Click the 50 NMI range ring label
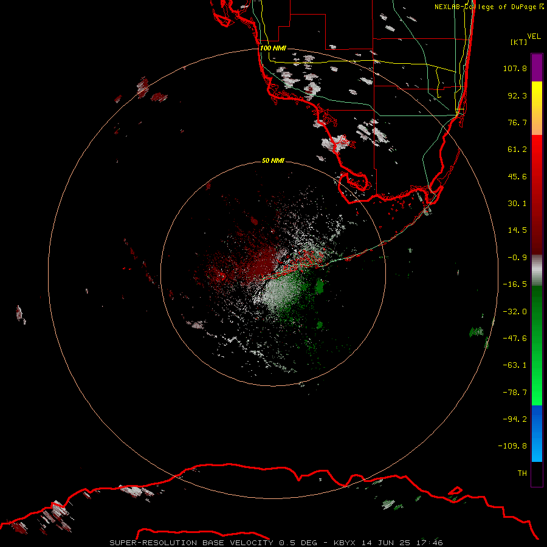547x547 pixels. coord(273,160)
